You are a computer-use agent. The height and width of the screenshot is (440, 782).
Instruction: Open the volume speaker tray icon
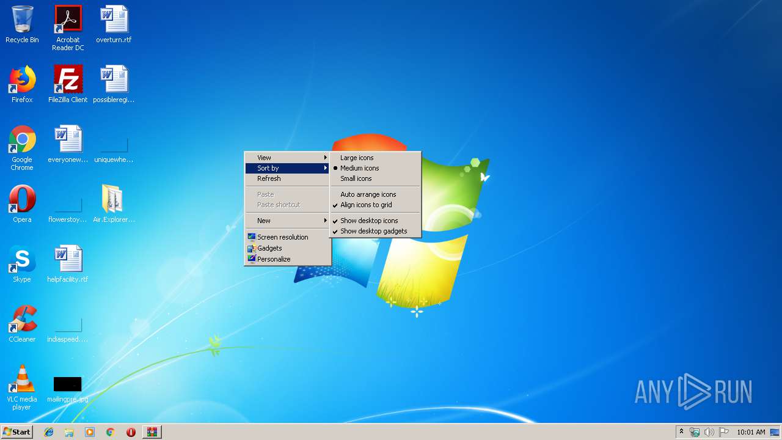pyautogui.click(x=709, y=432)
